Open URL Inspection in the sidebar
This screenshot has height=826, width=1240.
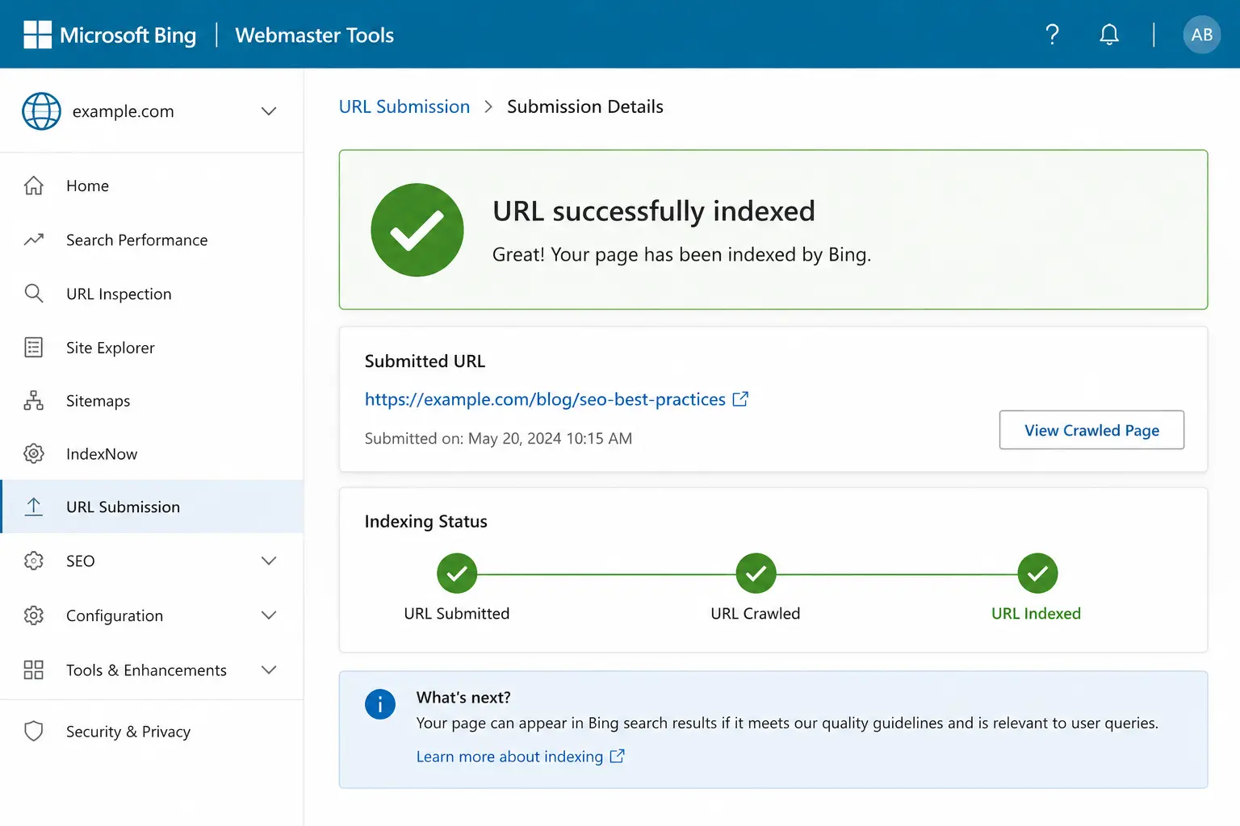152,294
